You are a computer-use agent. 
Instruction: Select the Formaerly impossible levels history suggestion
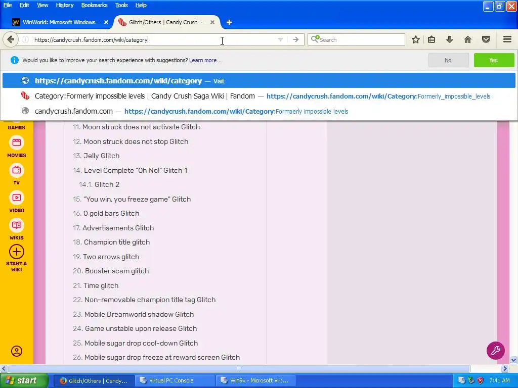(258, 111)
